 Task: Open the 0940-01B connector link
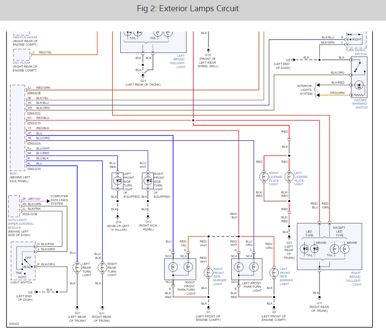pyautogui.click(x=34, y=93)
